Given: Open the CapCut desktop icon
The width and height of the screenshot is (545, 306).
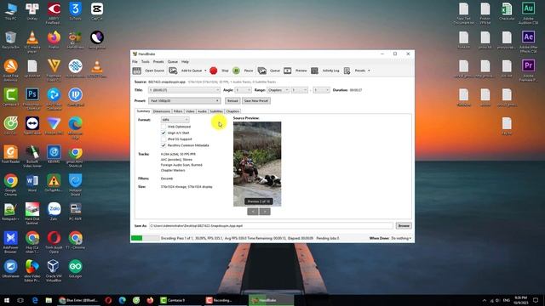Looking at the screenshot, I should pos(97,9).
